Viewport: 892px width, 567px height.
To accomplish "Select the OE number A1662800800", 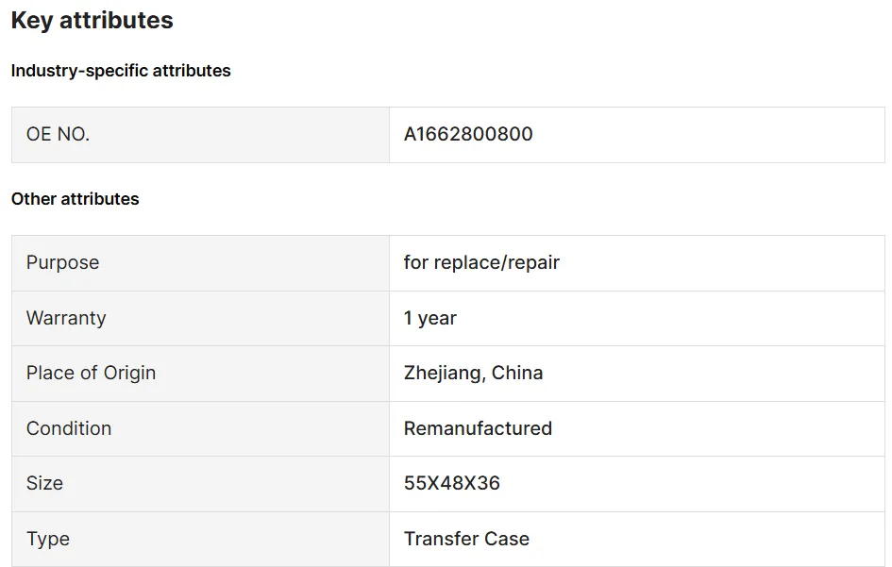I will [x=468, y=134].
